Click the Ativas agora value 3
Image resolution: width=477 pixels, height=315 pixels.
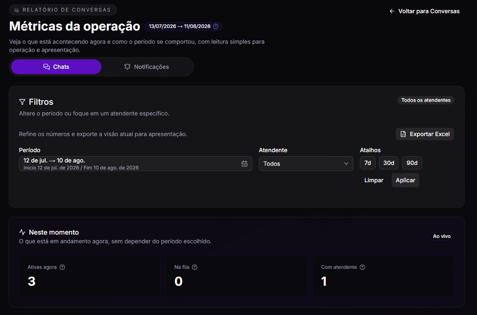tap(32, 282)
